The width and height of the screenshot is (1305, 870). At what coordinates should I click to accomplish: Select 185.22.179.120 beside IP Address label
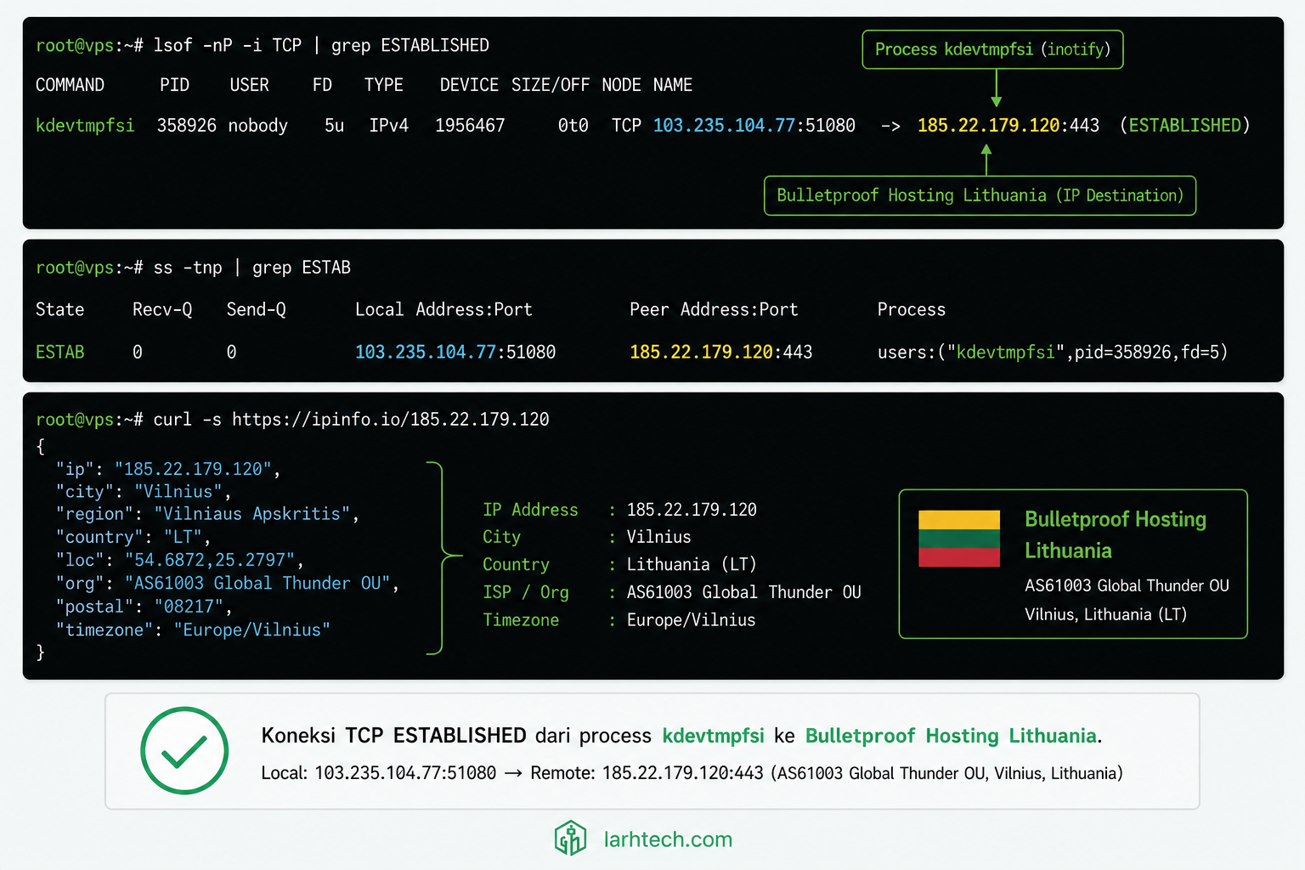692,510
